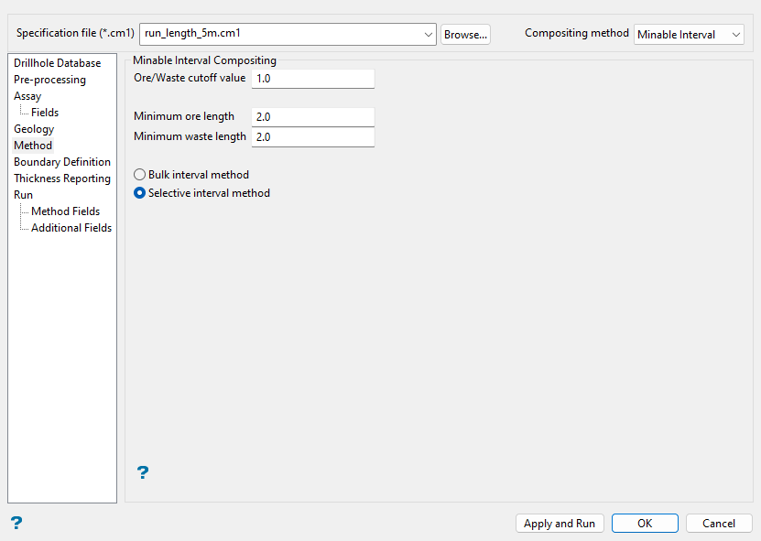Viewport: 761px width, 541px height.
Task: Click the bottom-left dialog help icon
Action: (x=16, y=523)
